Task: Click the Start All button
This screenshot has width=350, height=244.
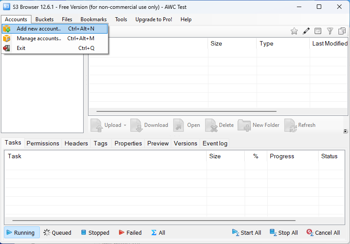Action: coord(246,233)
